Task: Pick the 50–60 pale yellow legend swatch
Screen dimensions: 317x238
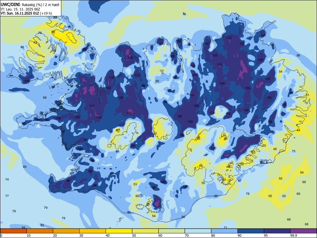Action: 146,231
